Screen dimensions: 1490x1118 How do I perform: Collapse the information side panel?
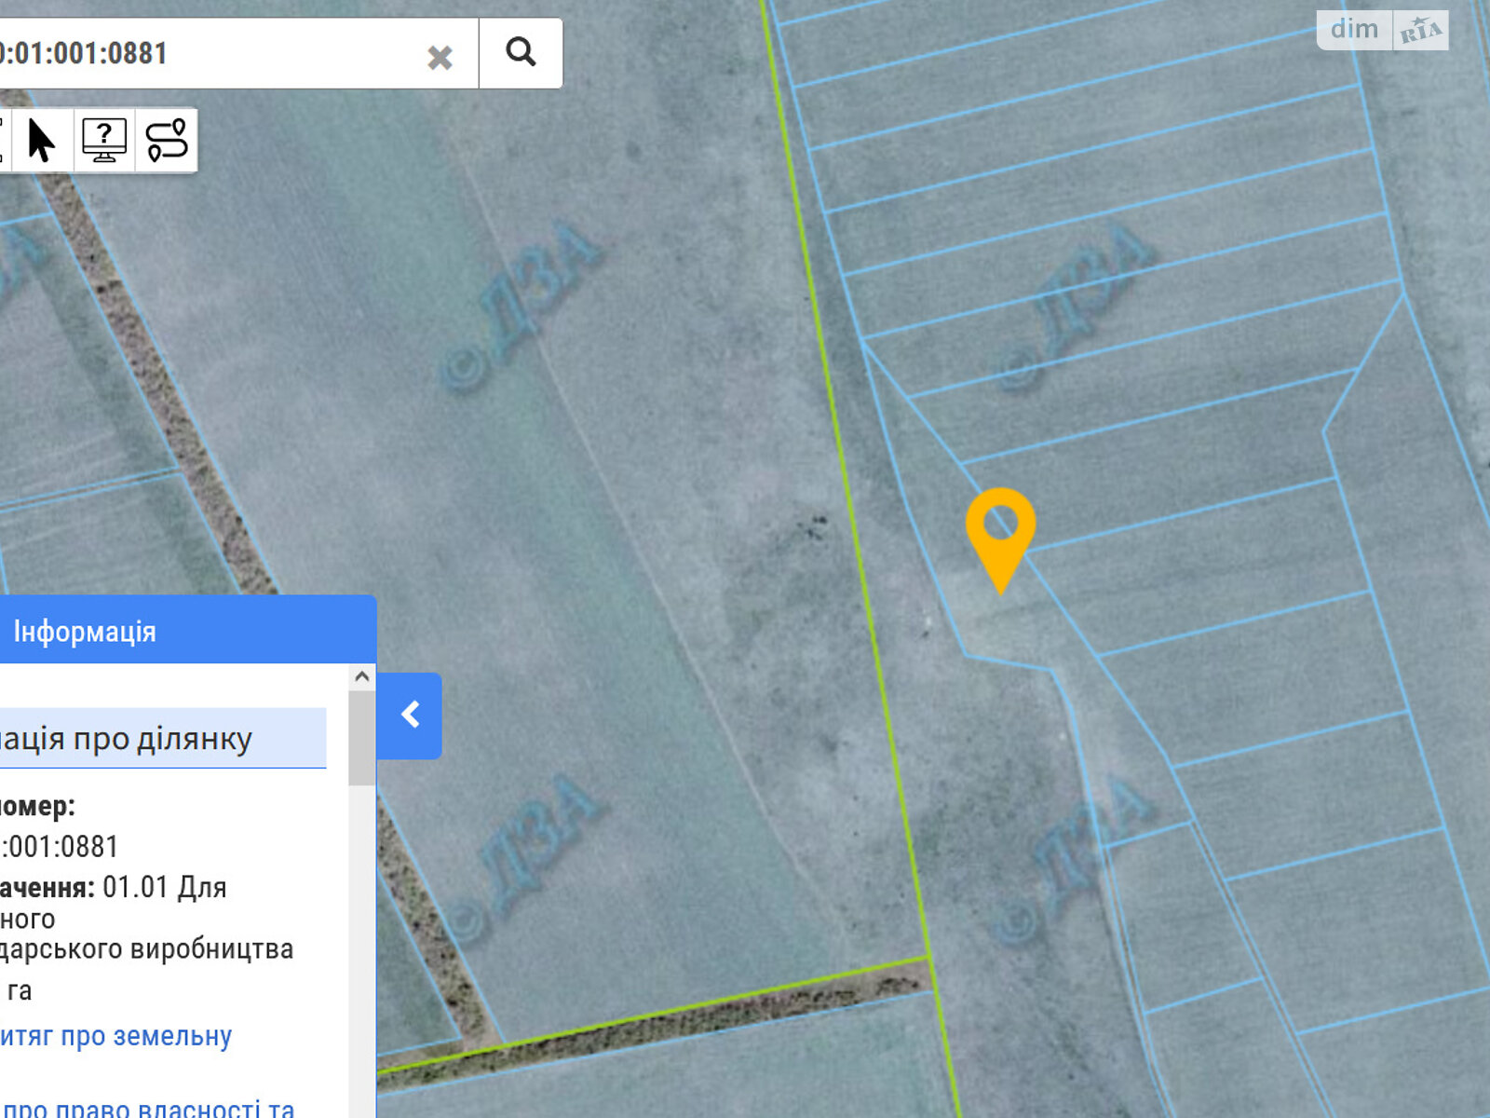point(410,715)
